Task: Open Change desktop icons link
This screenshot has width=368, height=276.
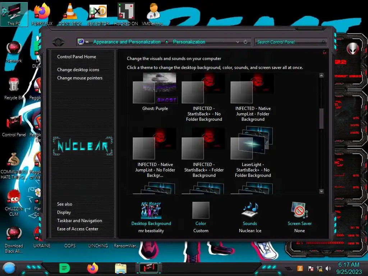Action: (x=78, y=70)
